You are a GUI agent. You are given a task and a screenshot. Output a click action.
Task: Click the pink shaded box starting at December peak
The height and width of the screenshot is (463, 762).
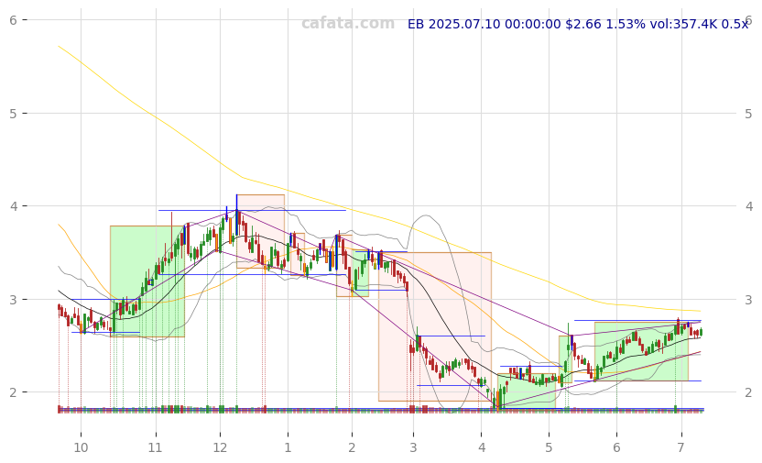point(260,231)
